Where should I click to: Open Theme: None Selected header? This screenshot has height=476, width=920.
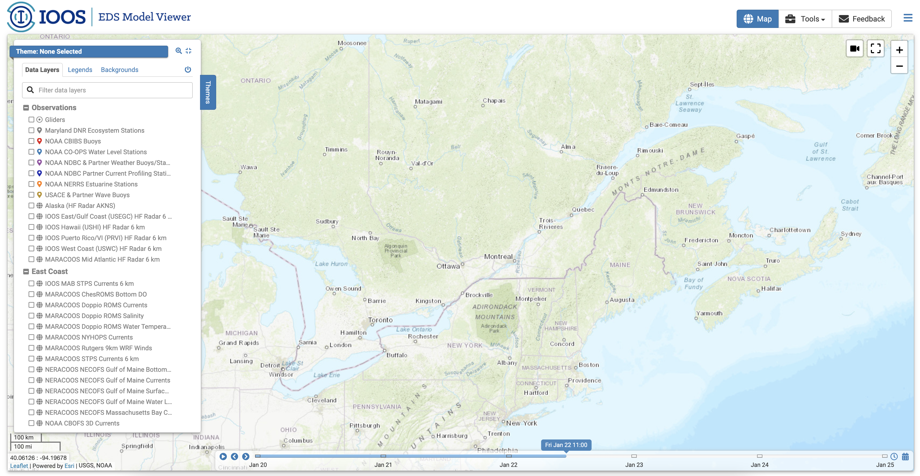click(89, 52)
